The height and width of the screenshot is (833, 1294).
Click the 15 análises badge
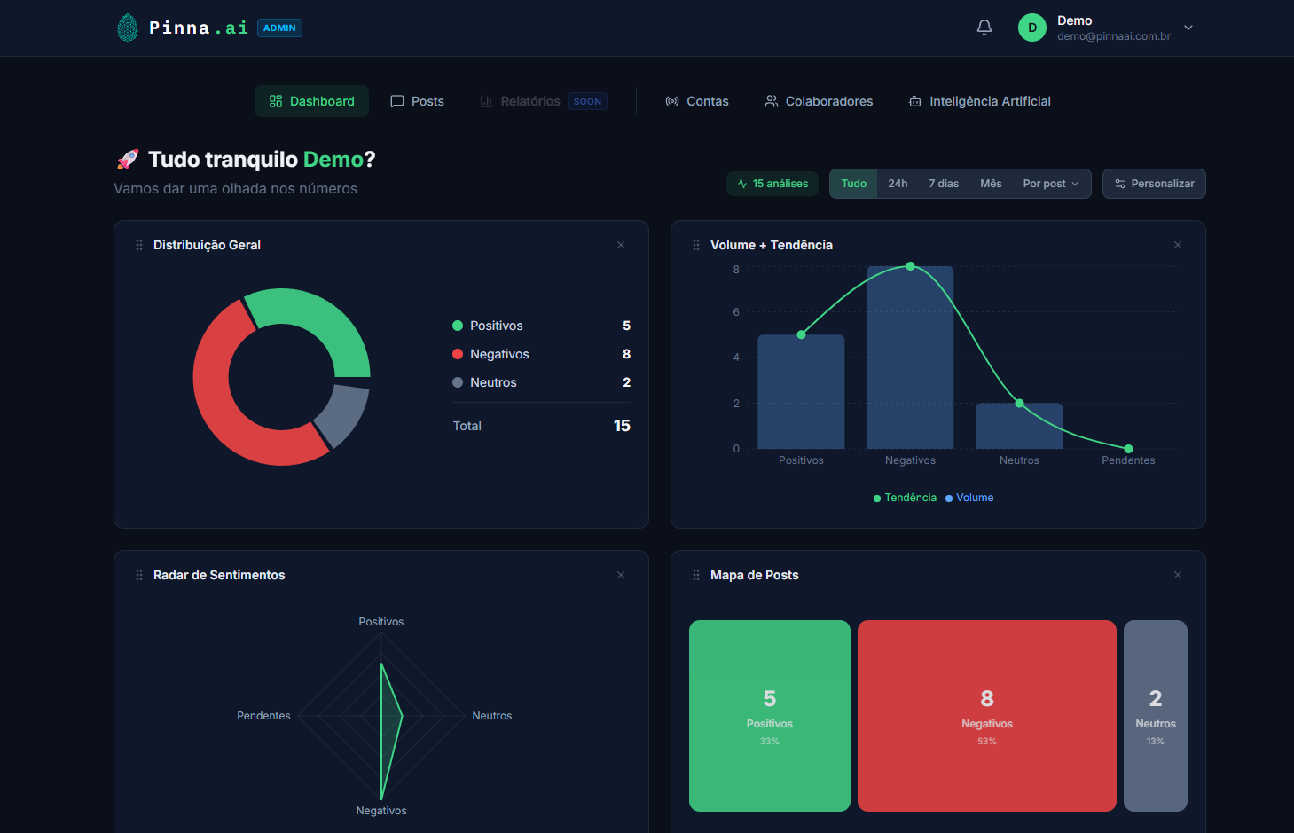coord(772,184)
